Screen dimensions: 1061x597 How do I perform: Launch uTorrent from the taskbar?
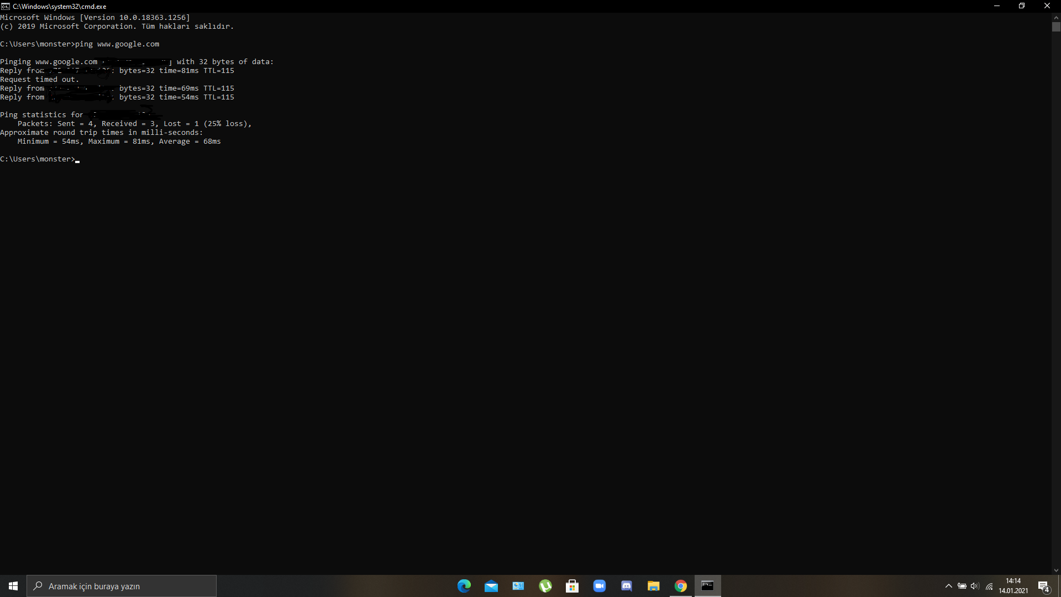tap(545, 586)
